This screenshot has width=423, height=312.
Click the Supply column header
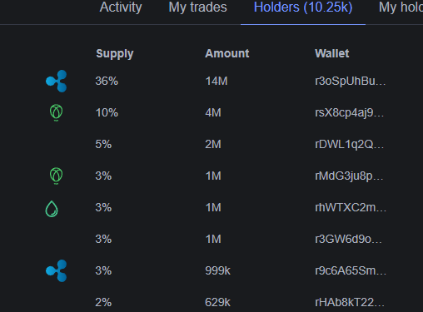pos(115,54)
